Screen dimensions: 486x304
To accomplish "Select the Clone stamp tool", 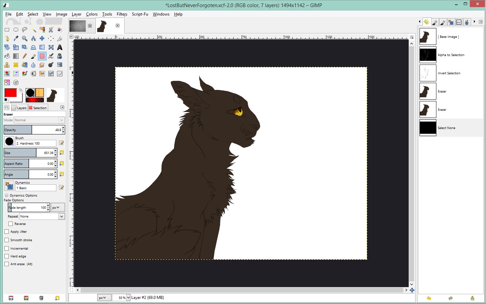I will tap(7, 65).
